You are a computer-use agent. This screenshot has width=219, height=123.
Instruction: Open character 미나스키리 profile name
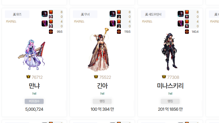point(170,86)
